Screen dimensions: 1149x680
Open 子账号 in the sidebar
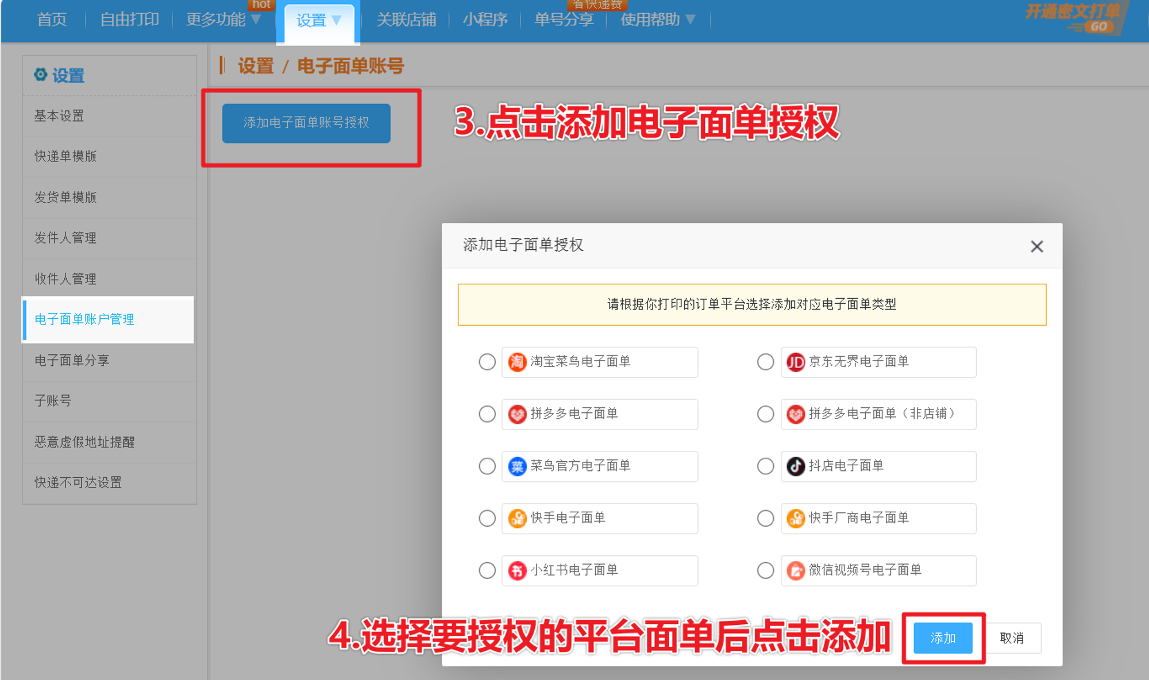coord(109,401)
